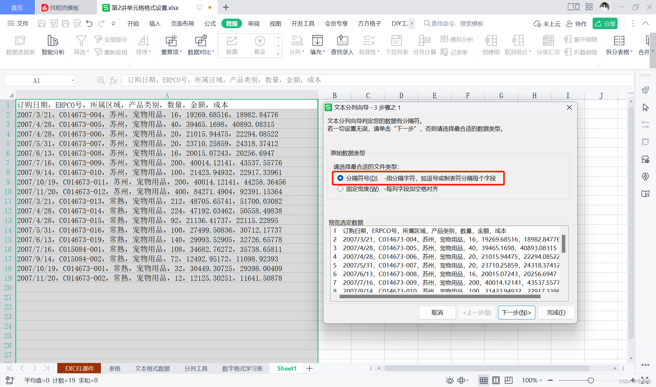Switch to the 分列工具 sheet tab
This screenshot has height=387, width=656.
coord(196,368)
